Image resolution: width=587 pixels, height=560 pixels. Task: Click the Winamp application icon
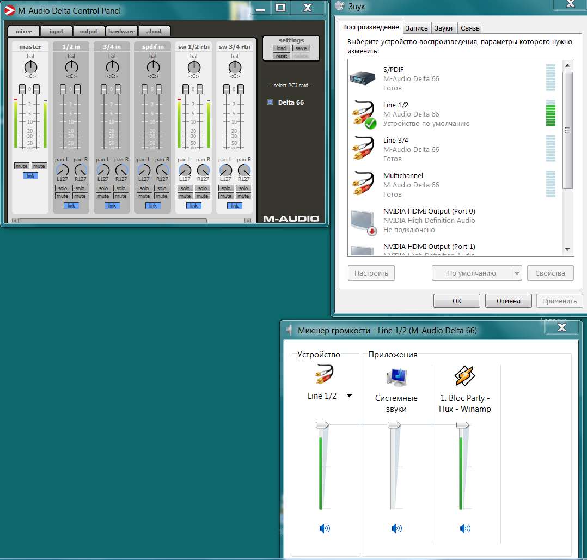pos(465,376)
